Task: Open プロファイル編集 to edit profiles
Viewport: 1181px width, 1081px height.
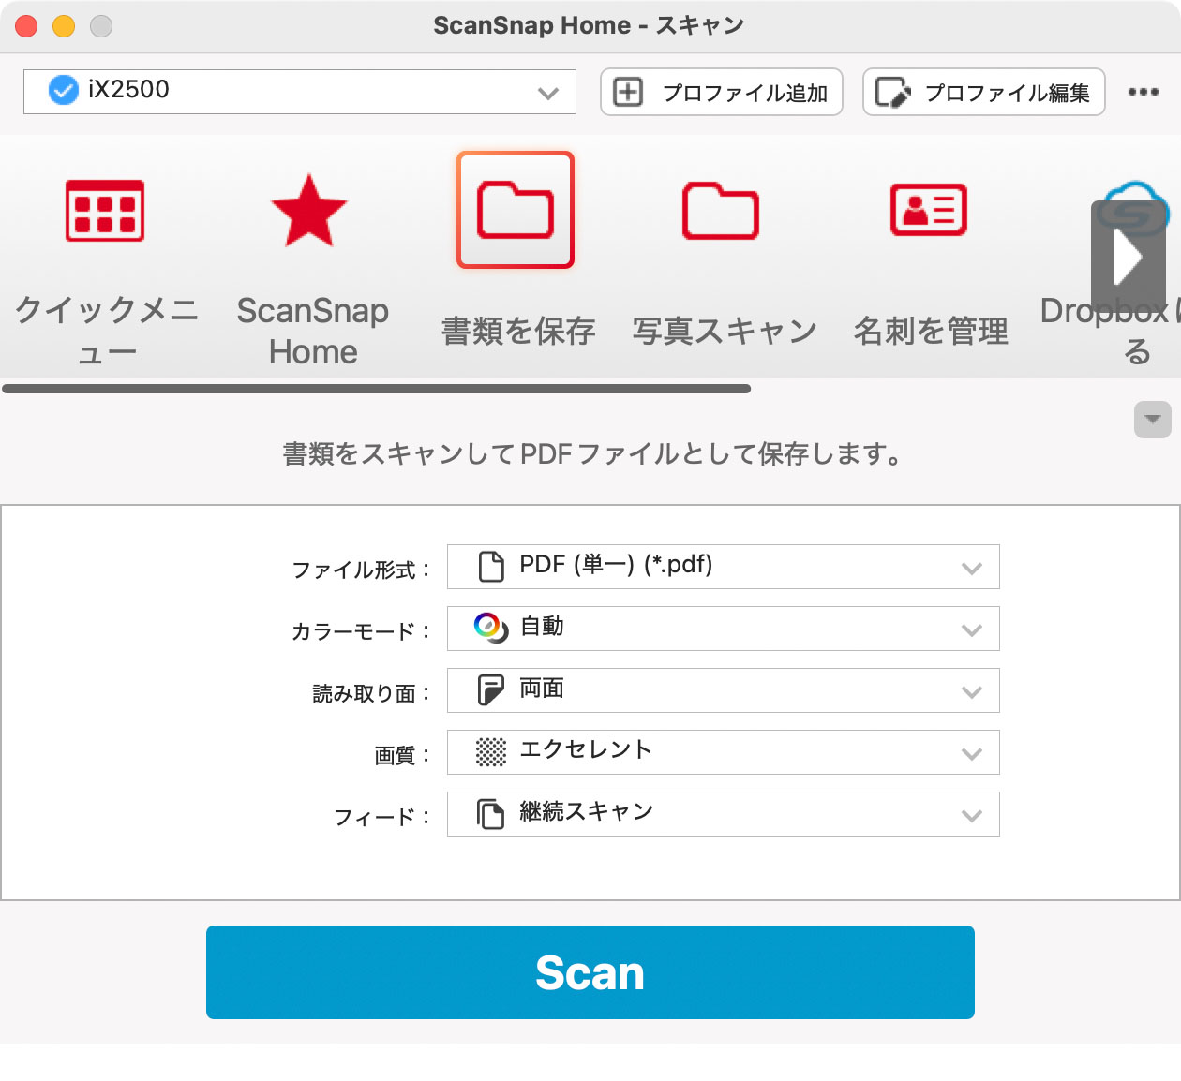Action: 983,92
